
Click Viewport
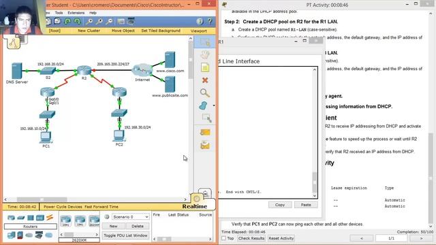tap(198, 31)
